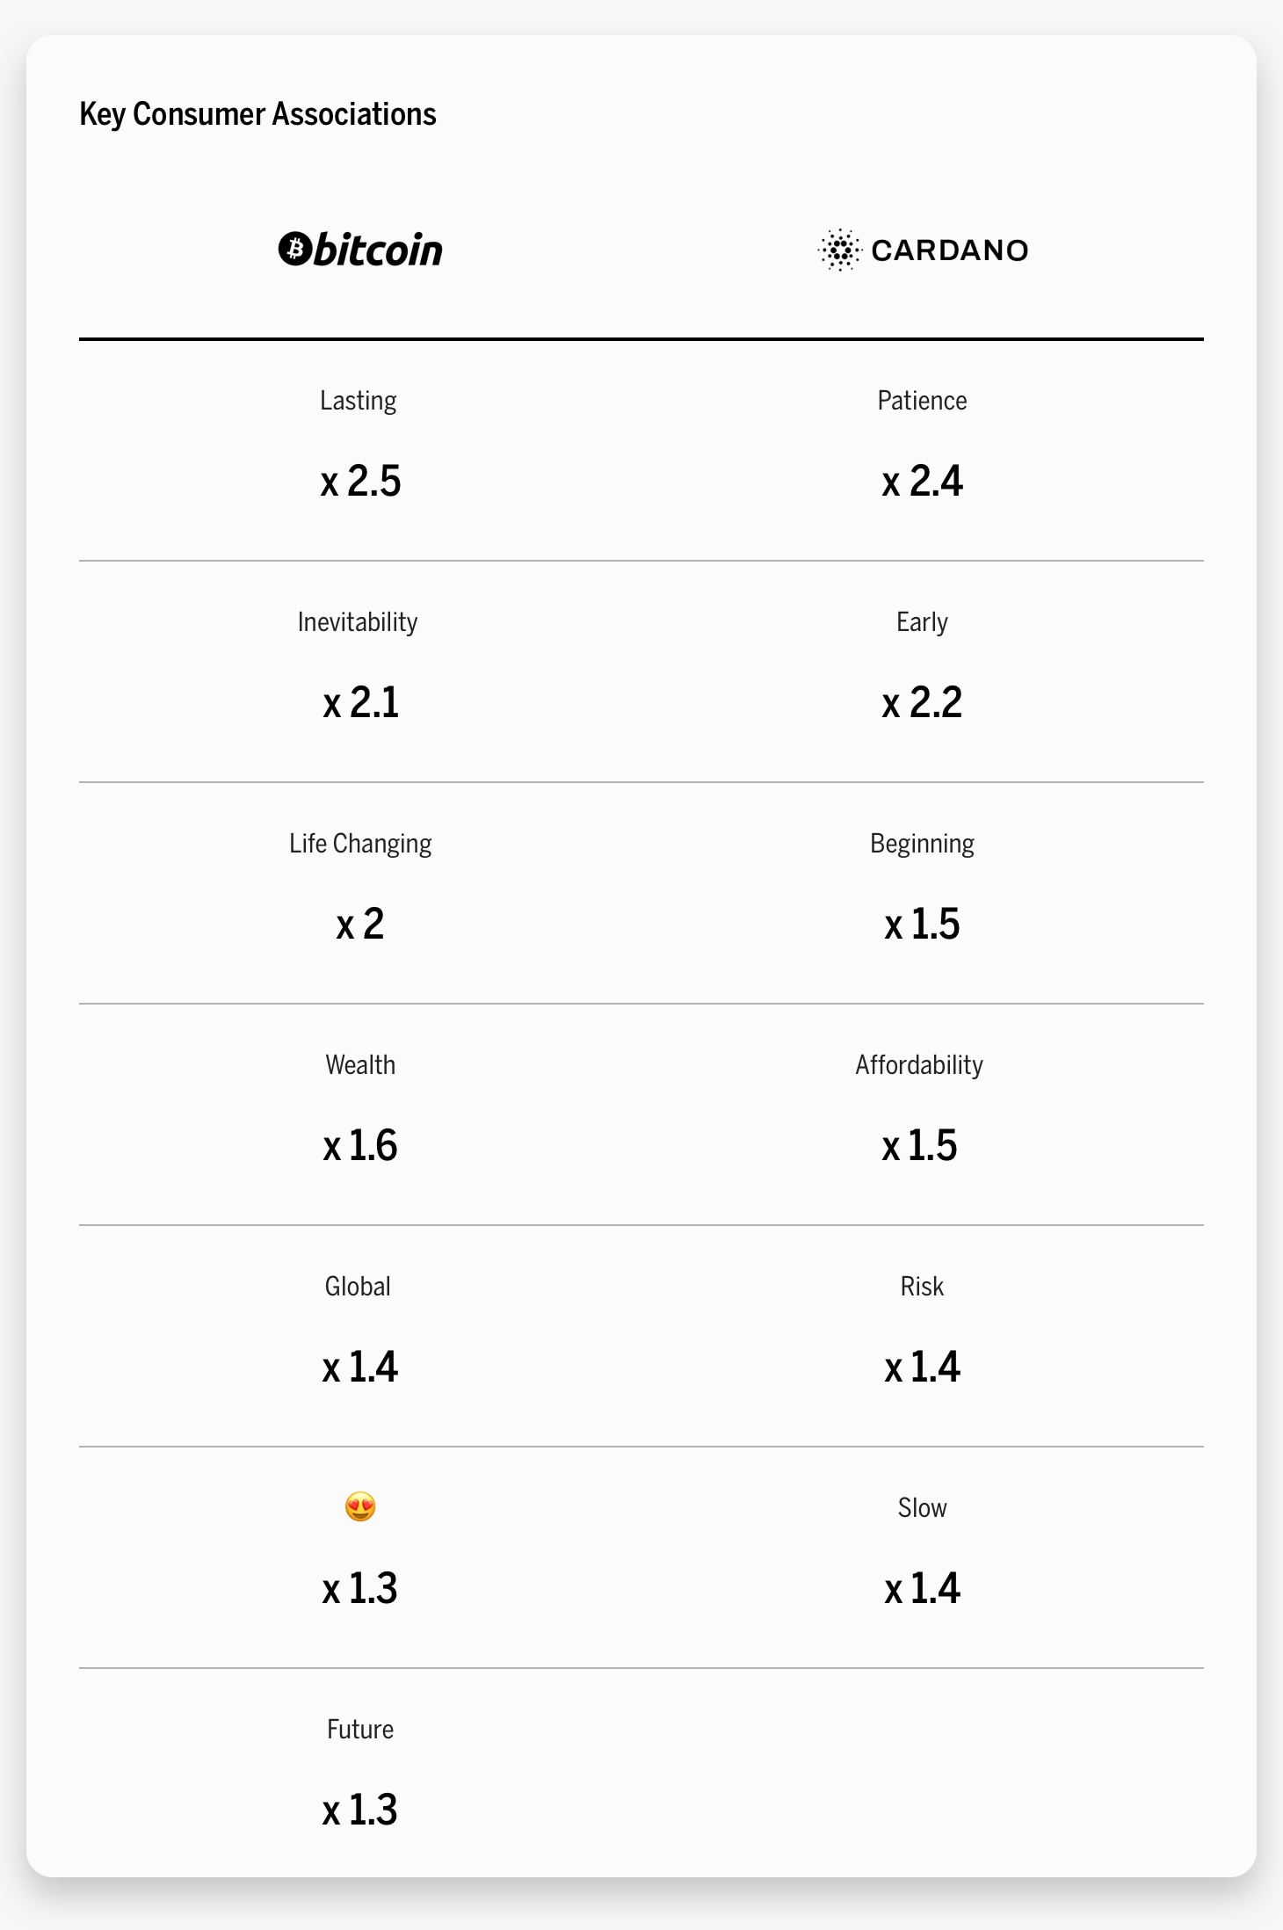
Task: Click the Wealth label
Action: click(x=360, y=1065)
